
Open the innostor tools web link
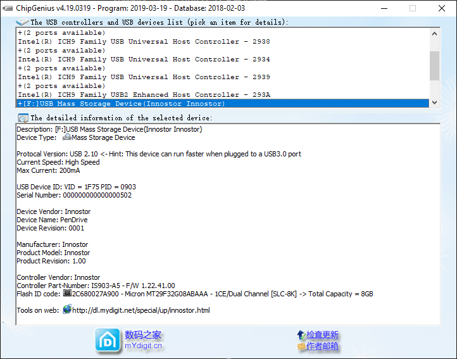point(141,310)
